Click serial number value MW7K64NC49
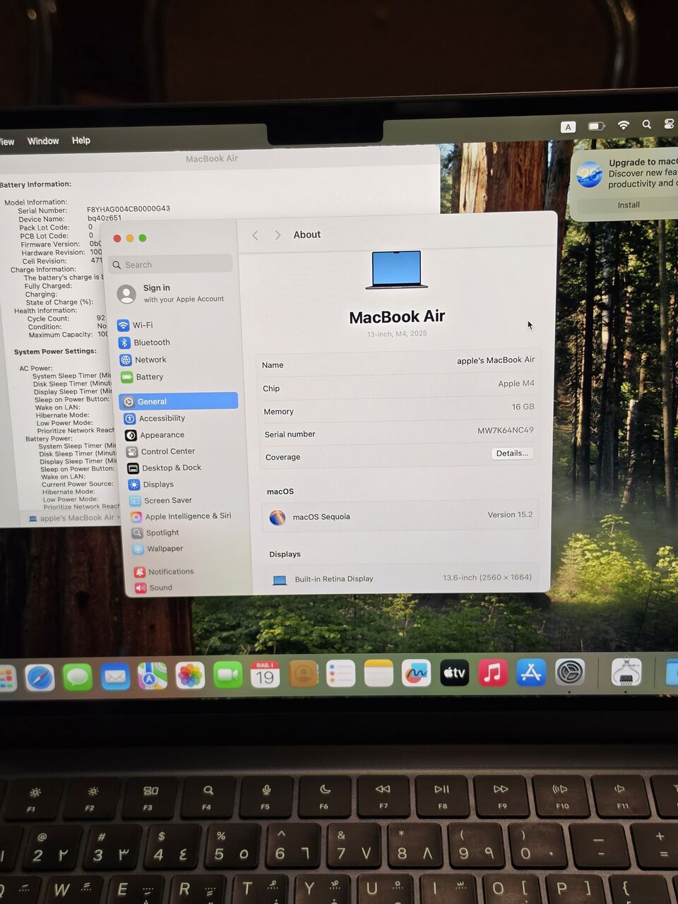 pos(506,430)
